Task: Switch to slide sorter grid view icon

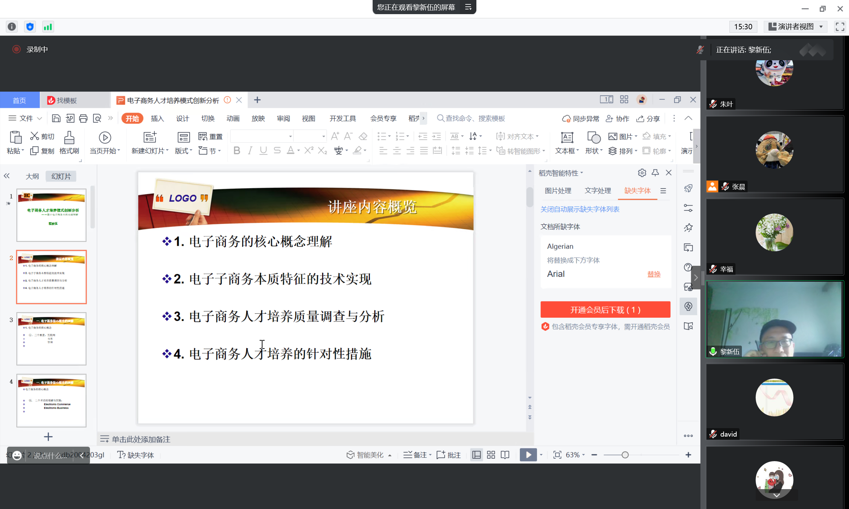Action: [x=491, y=455]
